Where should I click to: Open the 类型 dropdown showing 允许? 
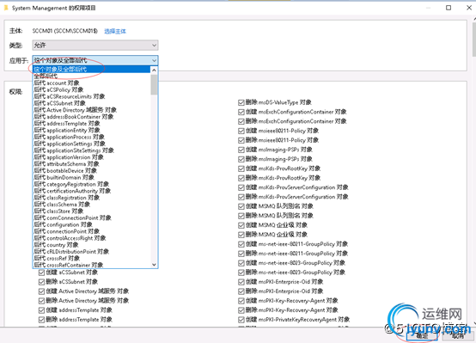pyautogui.click(x=95, y=46)
